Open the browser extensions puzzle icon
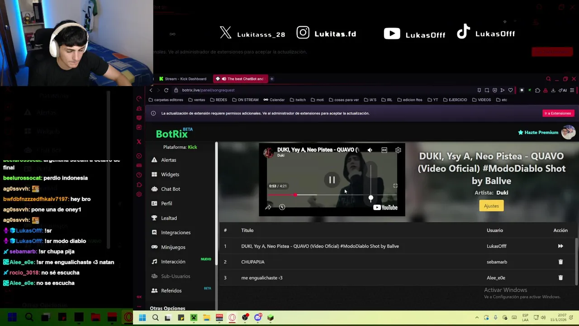579x326 pixels. [537, 90]
